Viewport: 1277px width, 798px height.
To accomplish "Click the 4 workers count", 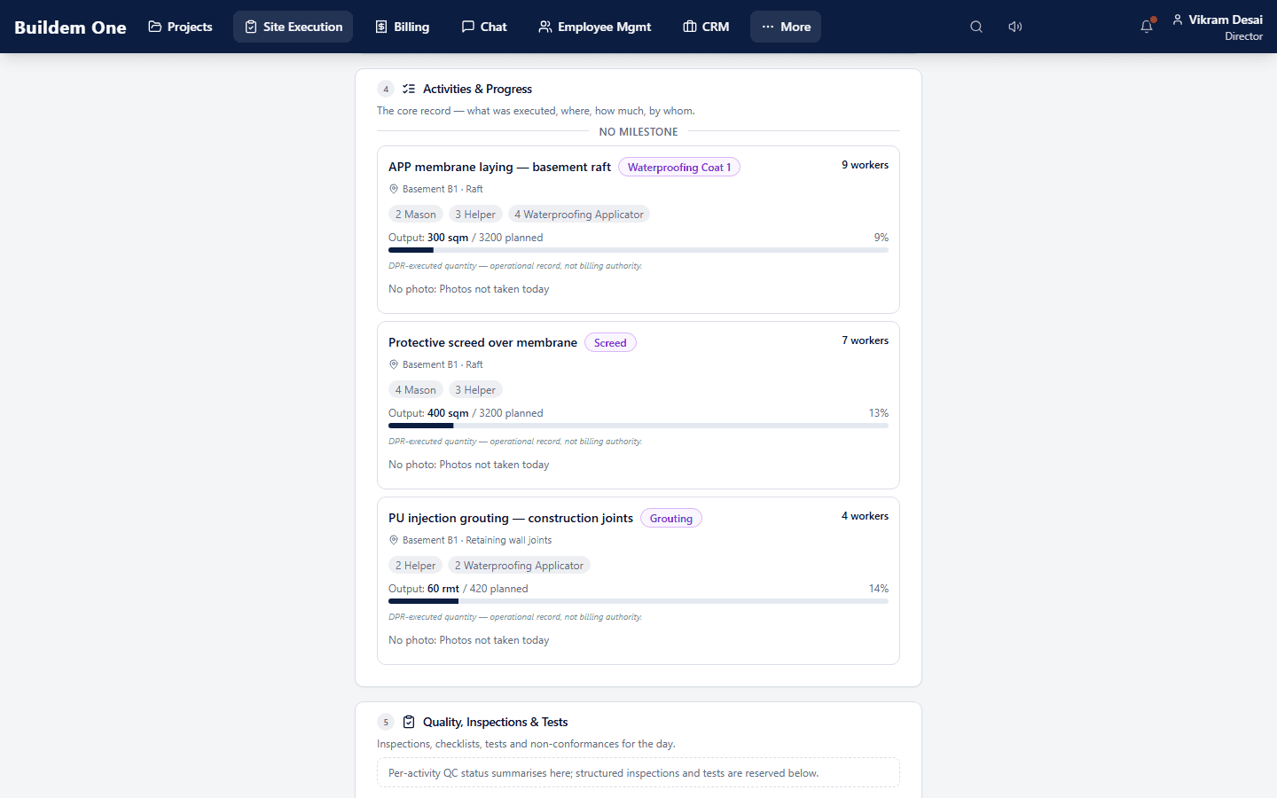I will [866, 516].
